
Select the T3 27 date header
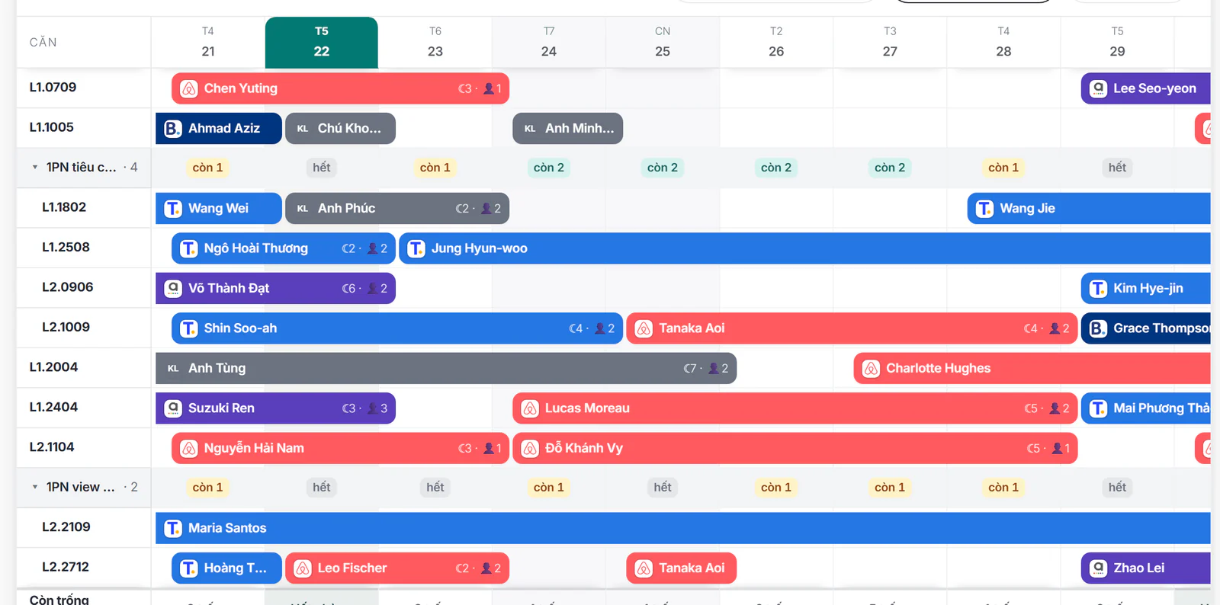point(890,43)
